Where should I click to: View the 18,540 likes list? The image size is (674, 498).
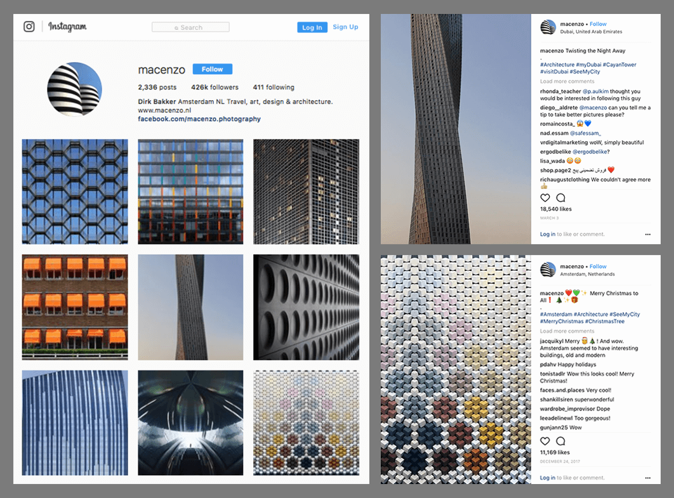coord(556,209)
